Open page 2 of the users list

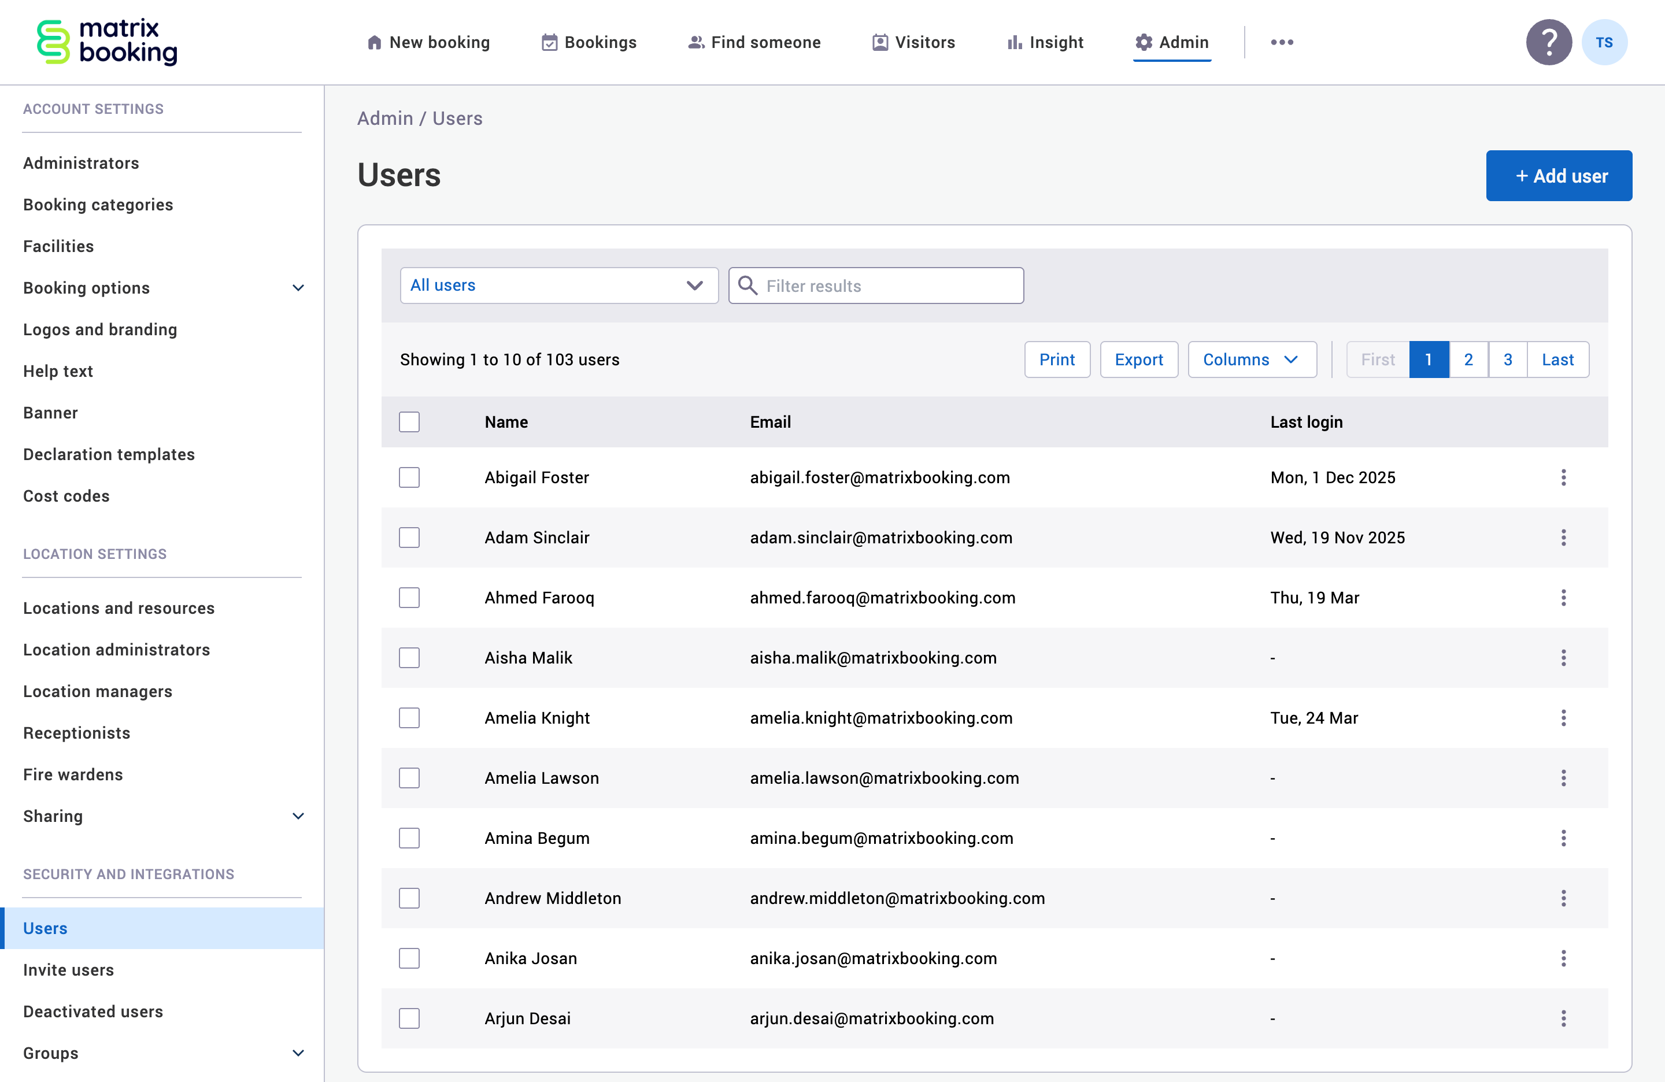1468,360
